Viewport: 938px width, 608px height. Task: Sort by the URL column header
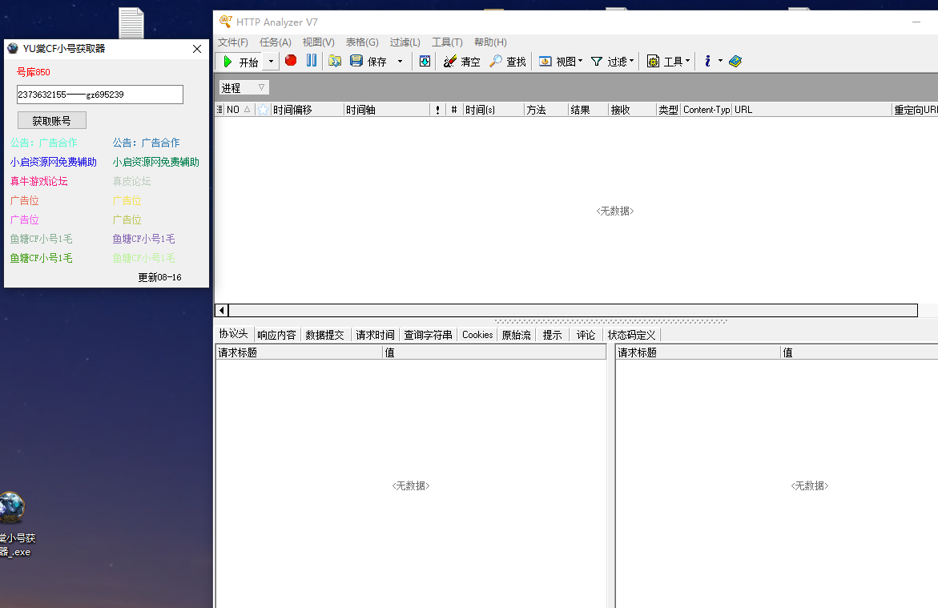point(811,110)
